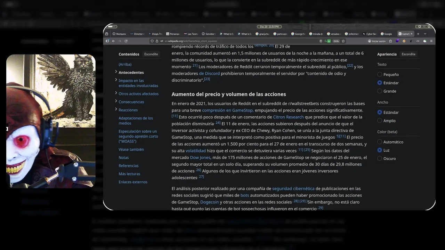
Task: Click the orange cookie extension icon
Action: (x=404, y=41)
